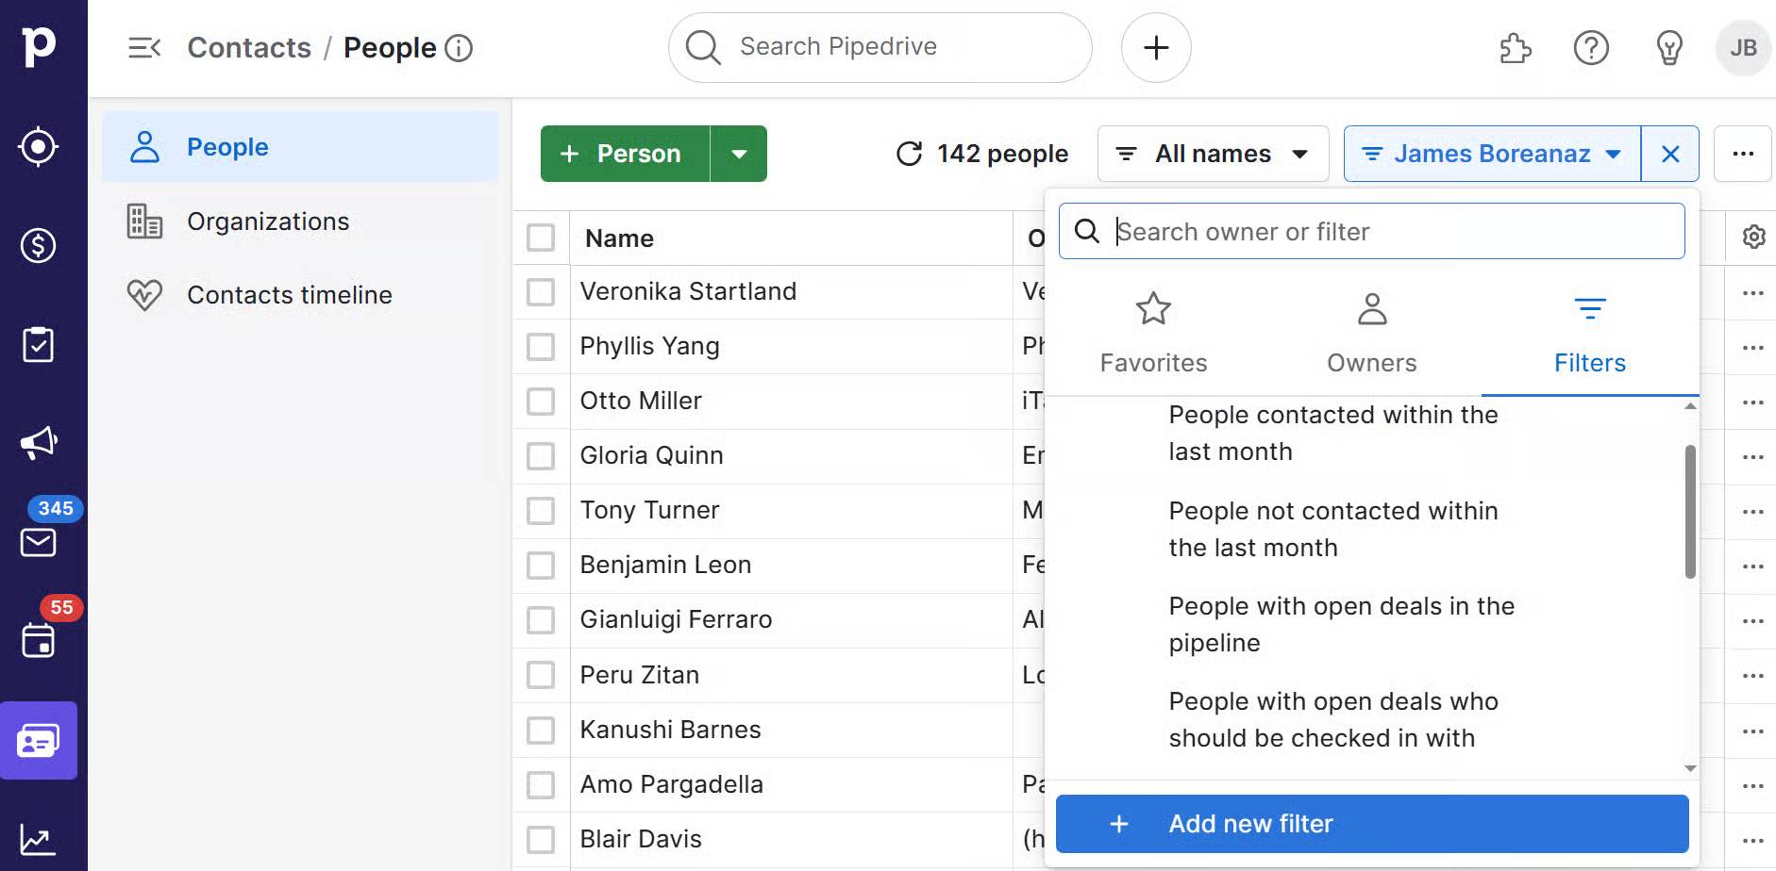The image size is (1776, 871).
Task: Click the Add new filter button
Action: click(1371, 823)
